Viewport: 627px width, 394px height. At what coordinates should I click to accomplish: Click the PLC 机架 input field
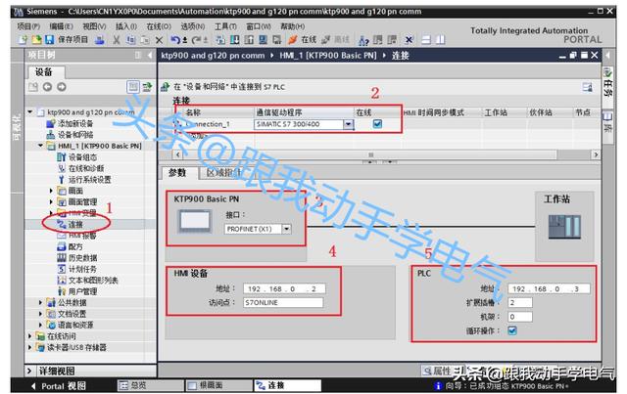click(520, 317)
